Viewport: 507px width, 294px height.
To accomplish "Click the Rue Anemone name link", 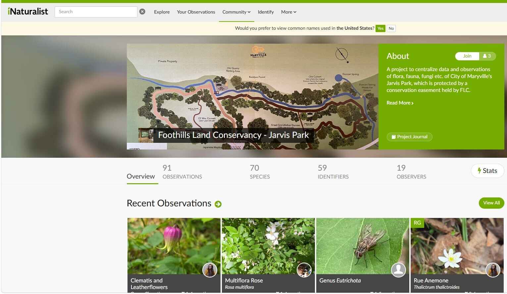I will click(431, 280).
